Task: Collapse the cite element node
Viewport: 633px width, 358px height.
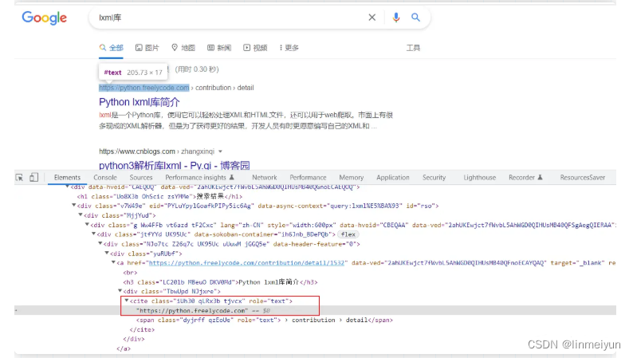Action: point(126,301)
